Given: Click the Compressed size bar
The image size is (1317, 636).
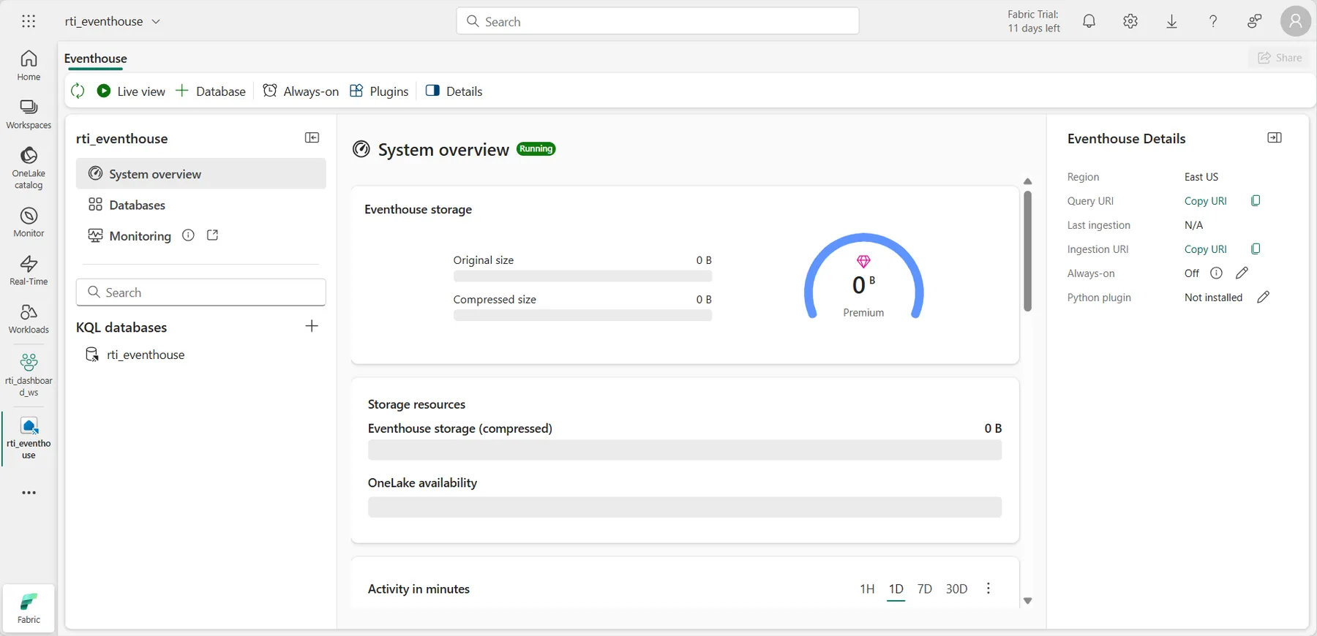Looking at the screenshot, I should pyautogui.click(x=582, y=315).
